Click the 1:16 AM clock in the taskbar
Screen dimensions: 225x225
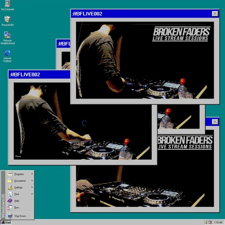coord(218,222)
